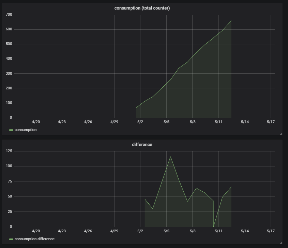This screenshot has width=288, height=248.
Task: Click the 5/17 x-axis label in difference chart
Action: [x=271, y=231]
